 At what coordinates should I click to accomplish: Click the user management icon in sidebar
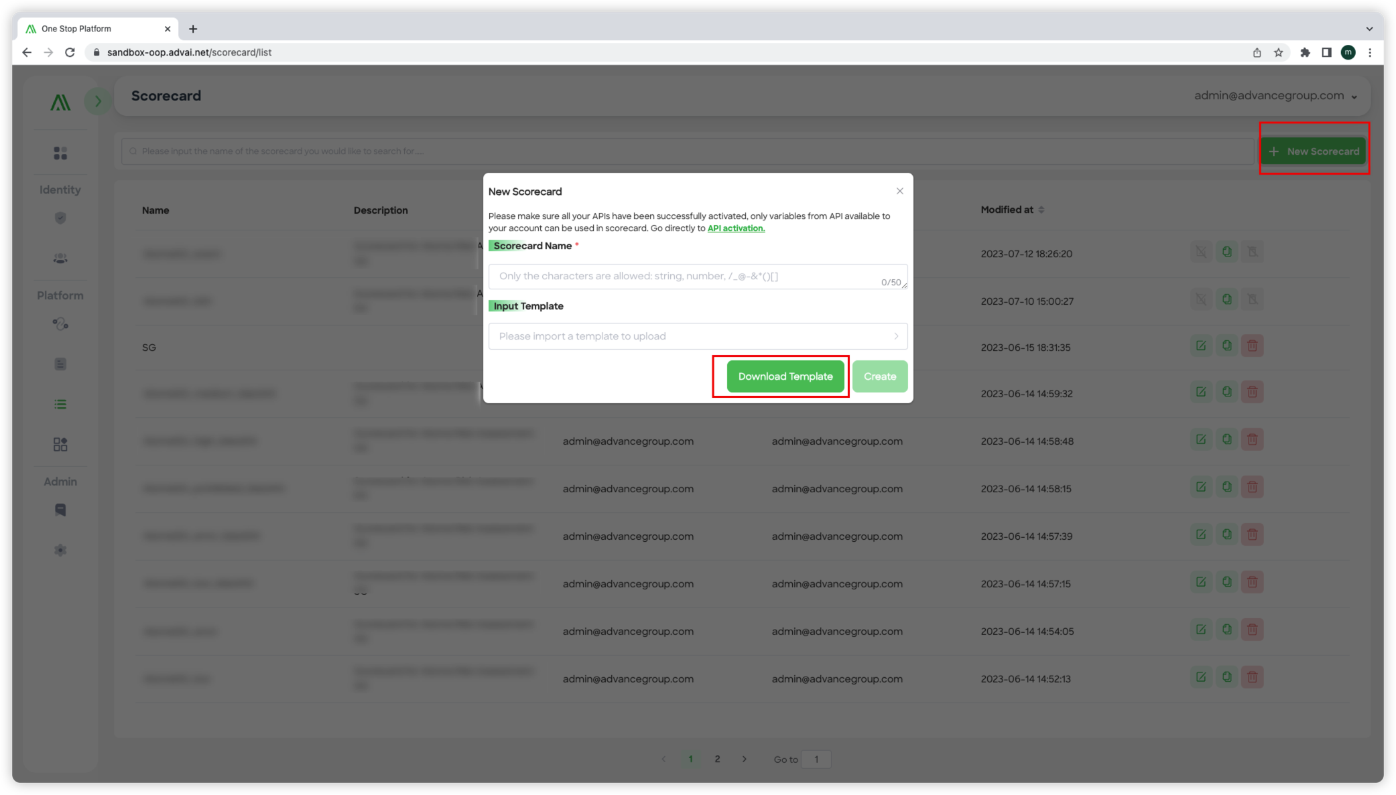(x=62, y=259)
